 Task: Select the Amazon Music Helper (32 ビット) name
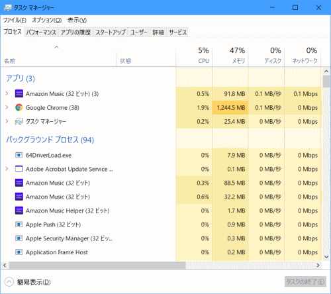pyautogui.click(x=68, y=211)
